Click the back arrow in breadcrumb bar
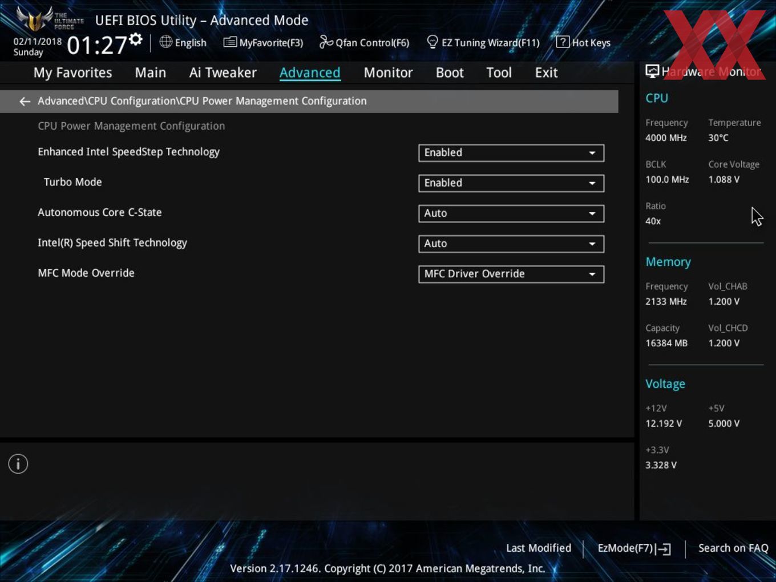This screenshot has width=776, height=582. click(25, 102)
